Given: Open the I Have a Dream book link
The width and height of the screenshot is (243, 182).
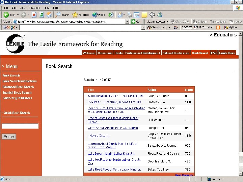Looking at the screenshot, I should 98,136.
